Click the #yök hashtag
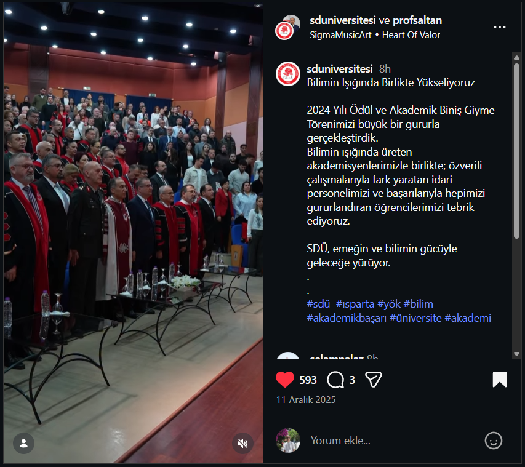Screen dimensions: 525x467 click(389, 304)
